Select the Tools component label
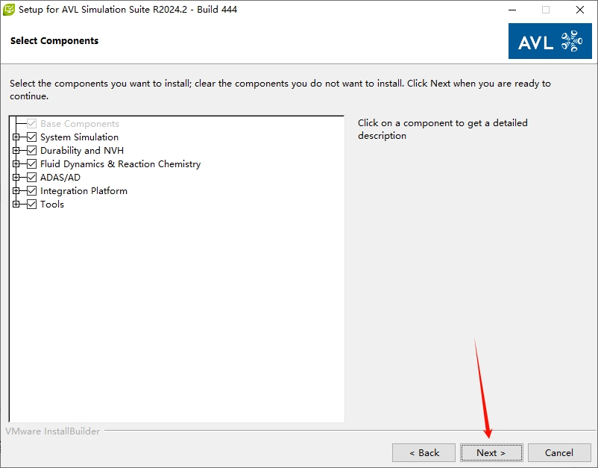The width and height of the screenshot is (598, 468). (x=52, y=205)
